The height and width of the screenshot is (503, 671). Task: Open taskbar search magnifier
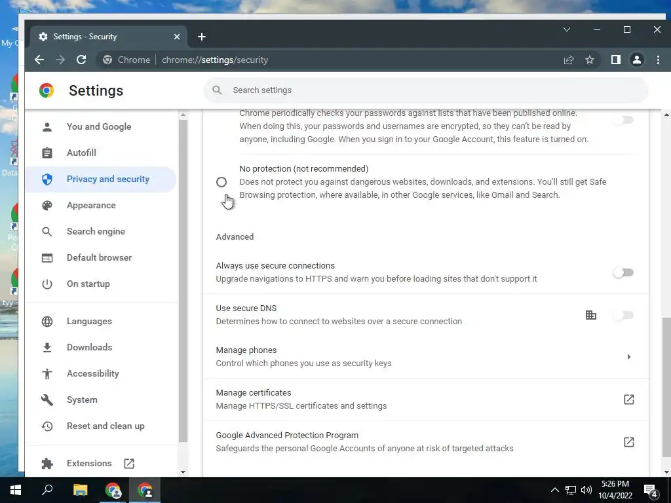click(x=47, y=490)
